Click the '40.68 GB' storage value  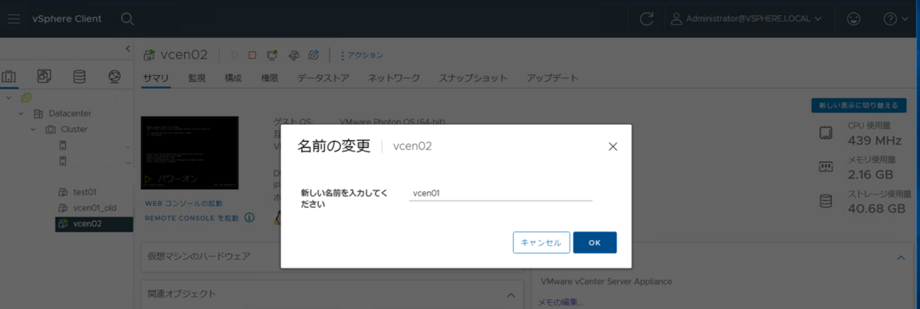tap(876, 209)
